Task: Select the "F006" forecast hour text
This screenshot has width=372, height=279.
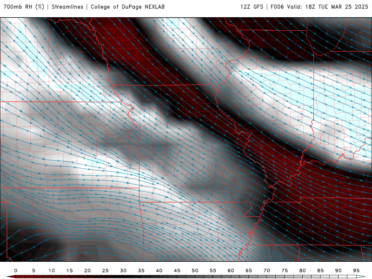Action: 277,7
